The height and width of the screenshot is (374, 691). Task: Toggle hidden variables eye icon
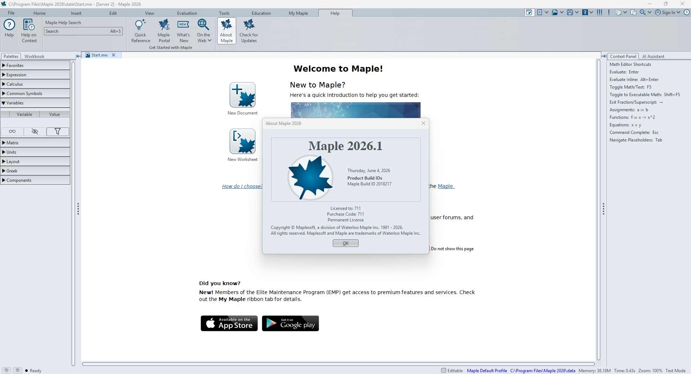(x=35, y=131)
